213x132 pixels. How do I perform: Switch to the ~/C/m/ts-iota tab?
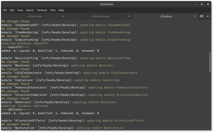point(34,16)
